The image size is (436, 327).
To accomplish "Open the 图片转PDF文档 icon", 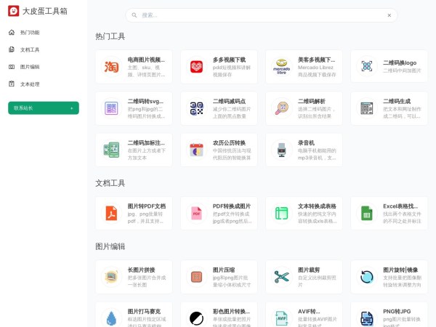I will (x=111, y=214).
